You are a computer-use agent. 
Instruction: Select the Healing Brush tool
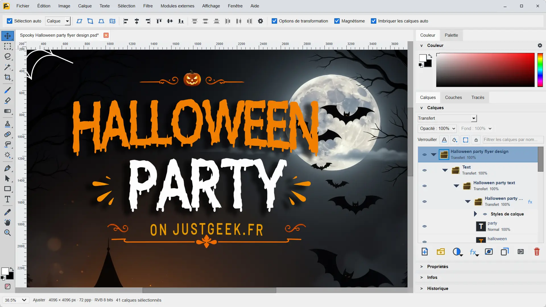tap(8, 134)
